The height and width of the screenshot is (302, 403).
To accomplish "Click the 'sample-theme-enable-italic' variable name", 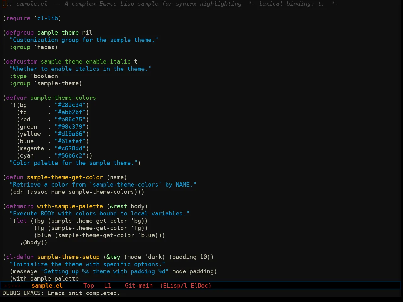I will (x=86, y=62).
